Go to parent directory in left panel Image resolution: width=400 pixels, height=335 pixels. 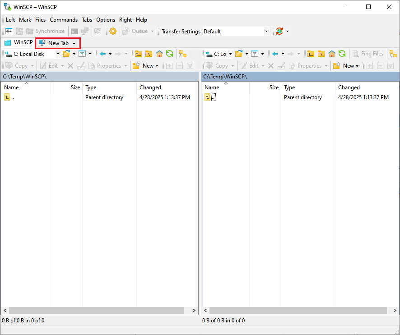tap(138, 54)
